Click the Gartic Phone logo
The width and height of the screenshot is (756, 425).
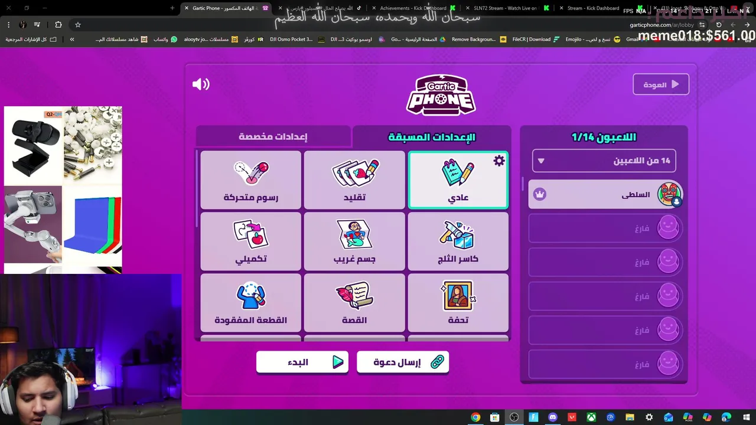click(x=441, y=94)
